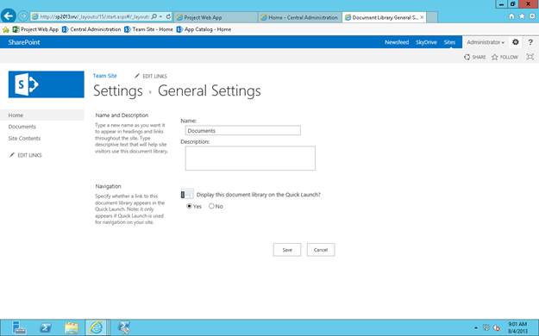Open the SharePoint settings gear icon

(x=515, y=42)
